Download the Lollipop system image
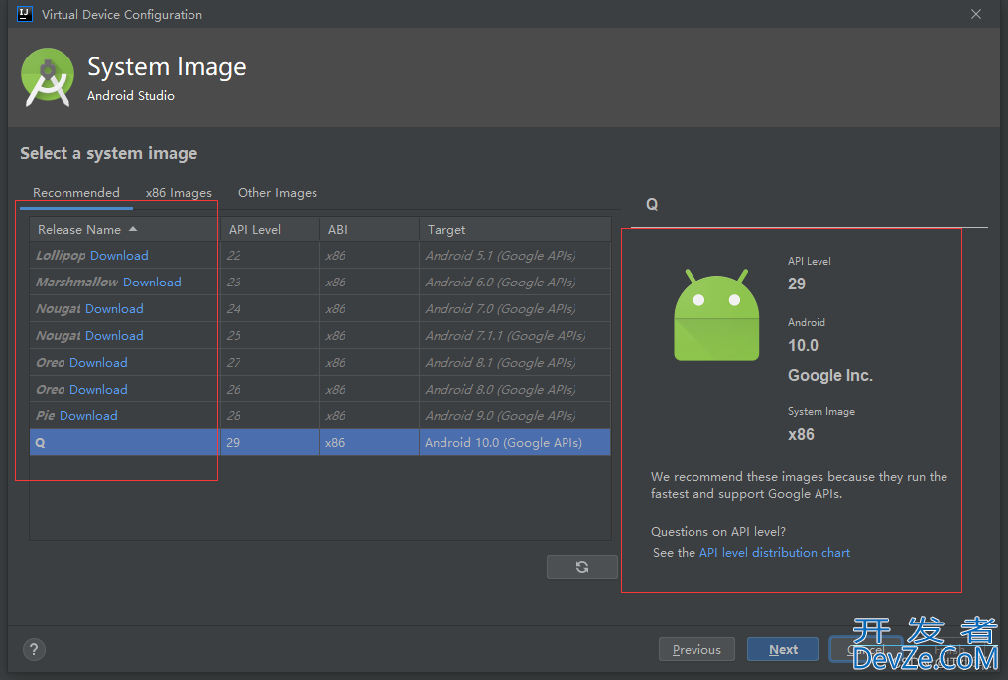Screen dimensions: 1008x680 (120, 256)
